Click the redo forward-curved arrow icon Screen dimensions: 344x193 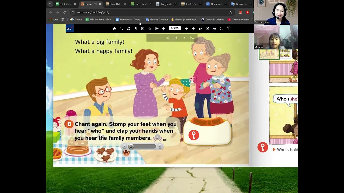[200, 28]
